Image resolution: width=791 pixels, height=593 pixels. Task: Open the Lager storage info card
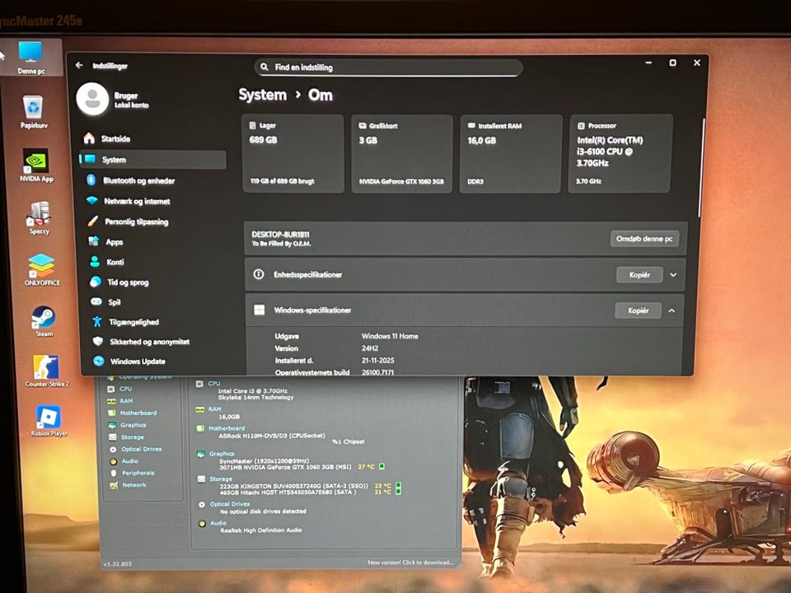(x=293, y=153)
